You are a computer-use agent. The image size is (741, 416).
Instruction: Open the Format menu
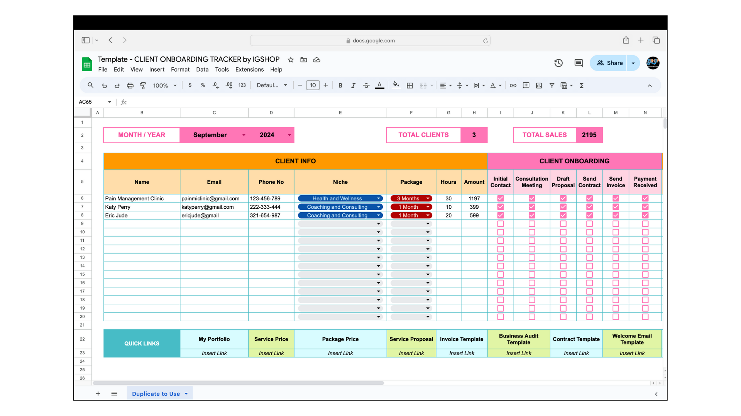click(x=180, y=70)
